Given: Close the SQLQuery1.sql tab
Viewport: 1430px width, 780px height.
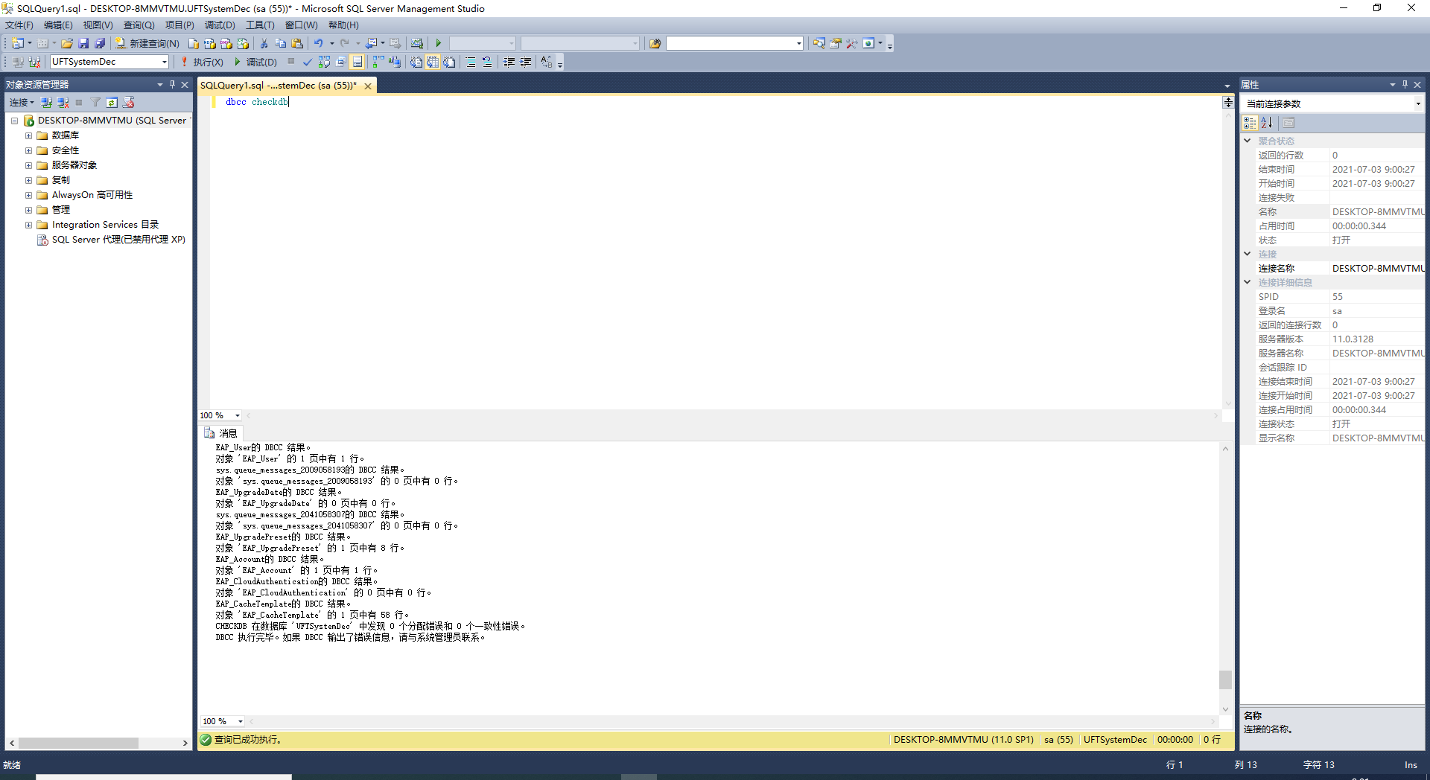Looking at the screenshot, I should tap(368, 86).
